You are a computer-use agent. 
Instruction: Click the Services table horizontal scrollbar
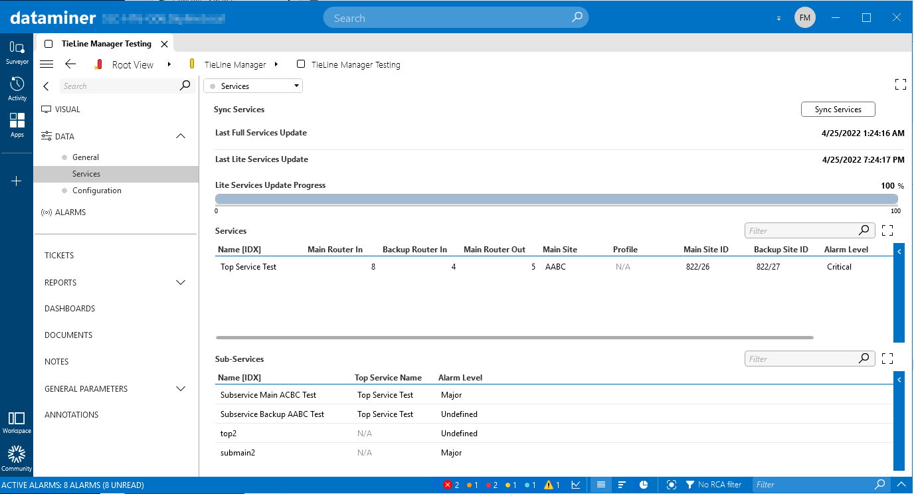[515, 337]
